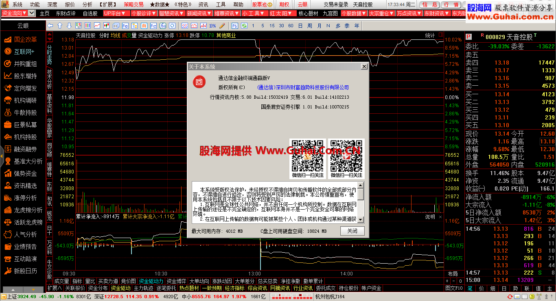Expand the 红太阳 dropdown
The width and height of the screenshot is (556, 301).
point(283,13)
